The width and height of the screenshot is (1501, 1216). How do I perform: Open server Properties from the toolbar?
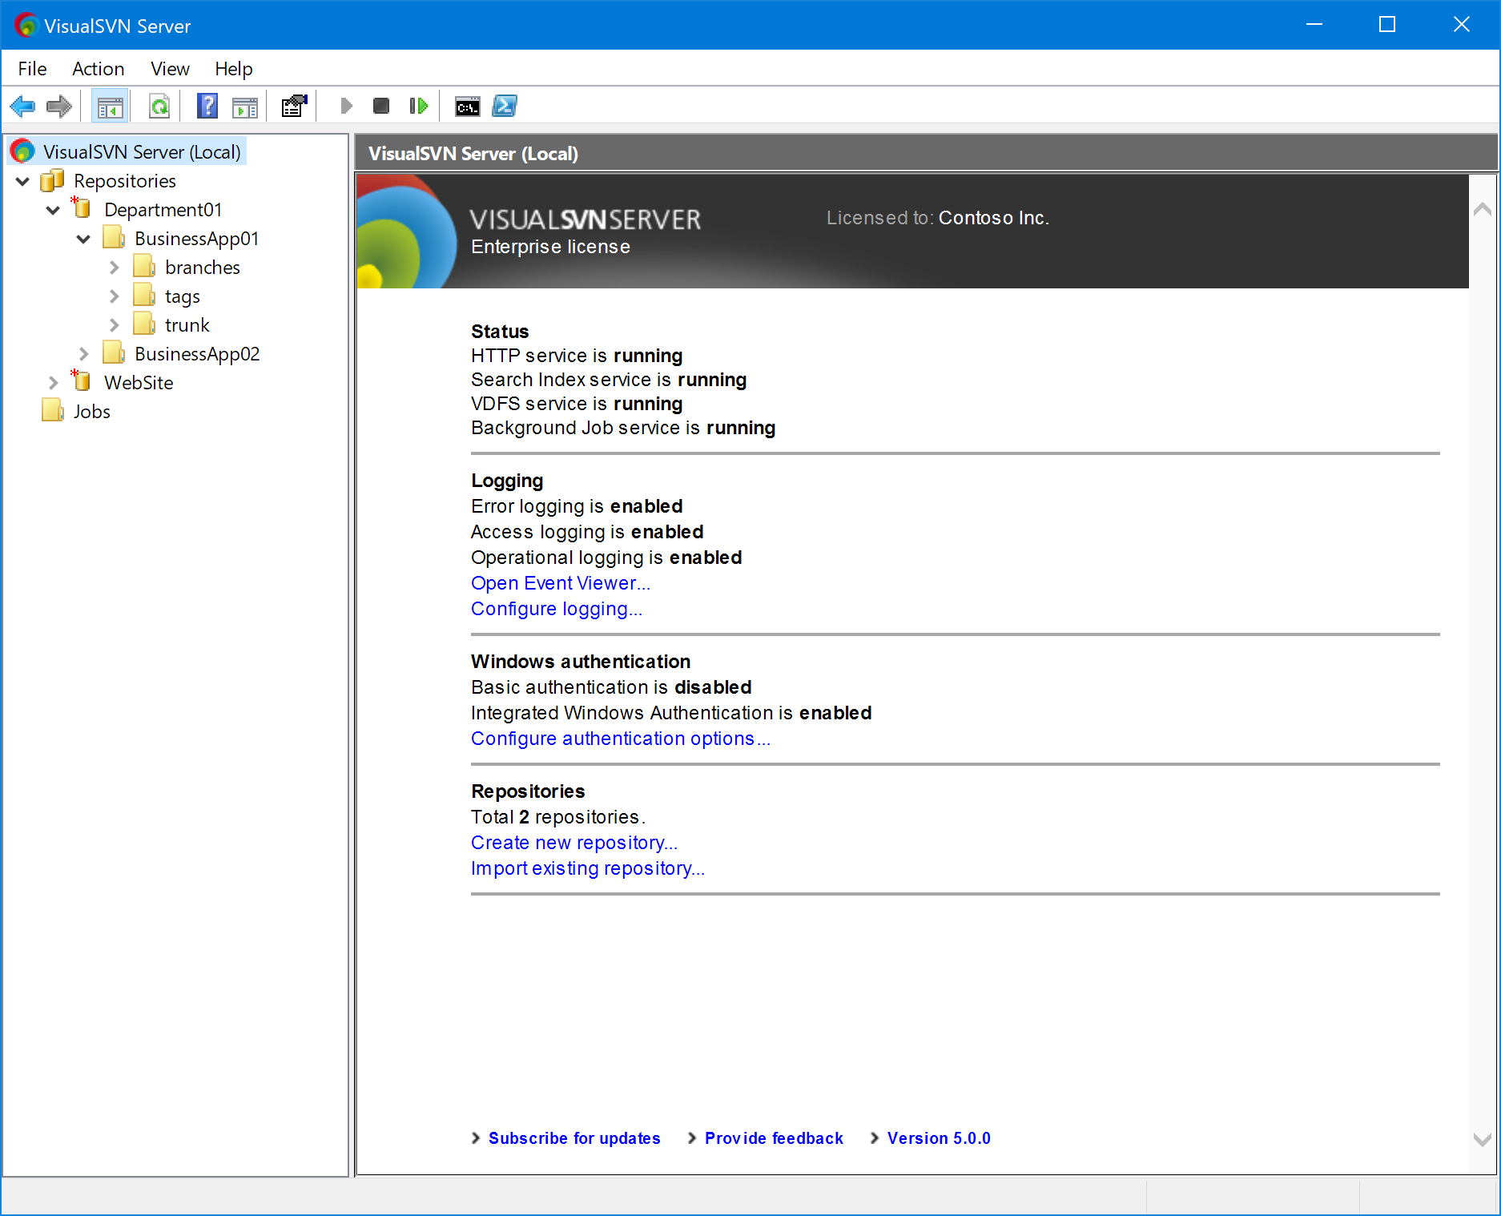292,106
